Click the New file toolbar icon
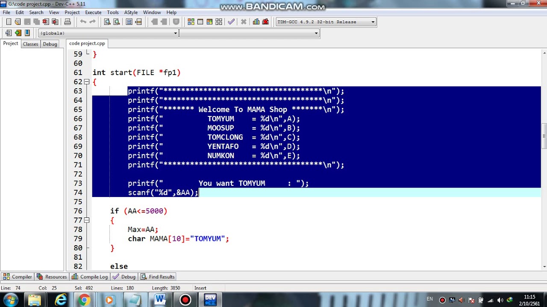 pyautogui.click(x=9, y=22)
